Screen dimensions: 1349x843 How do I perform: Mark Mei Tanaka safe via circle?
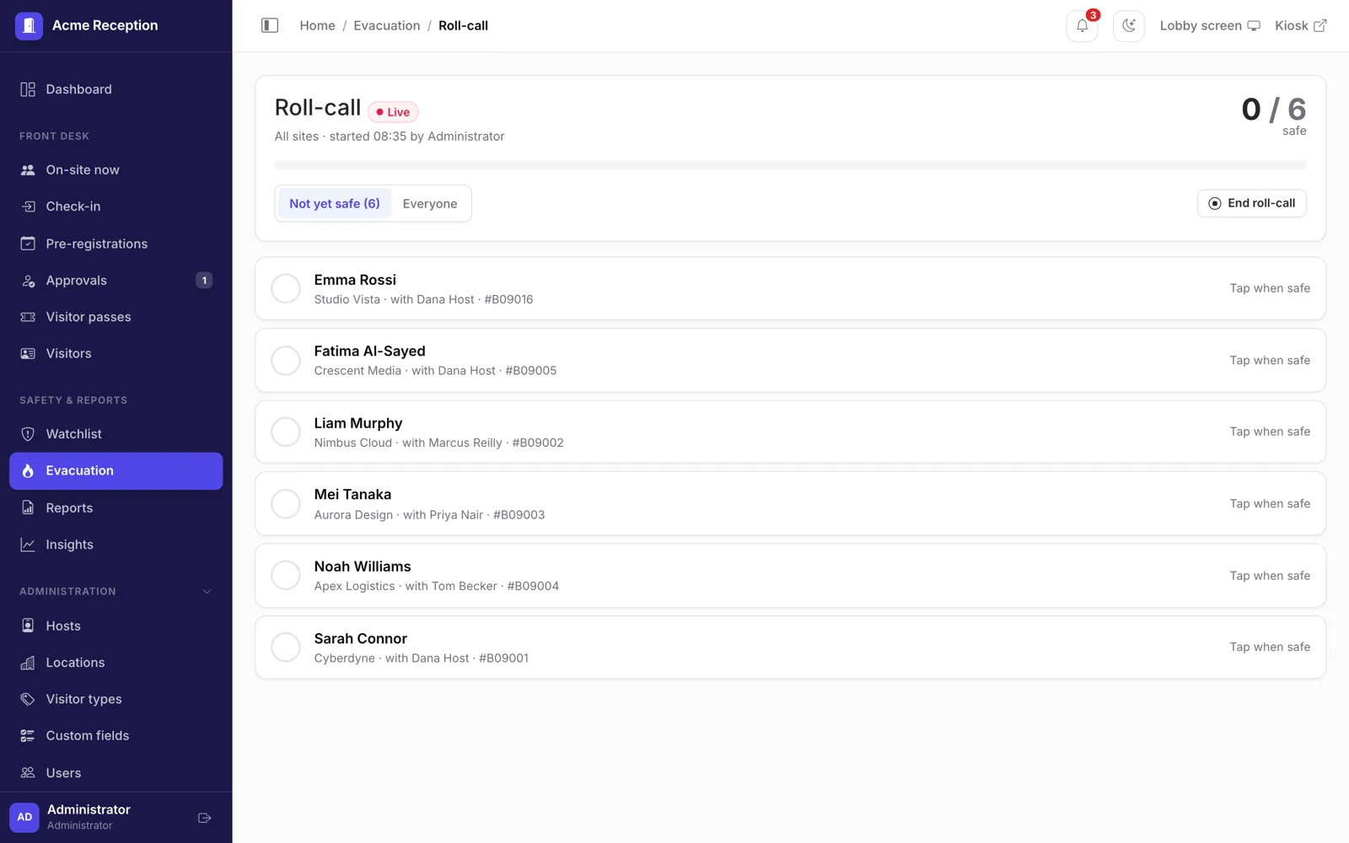pyautogui.click(x=286, y=504)
